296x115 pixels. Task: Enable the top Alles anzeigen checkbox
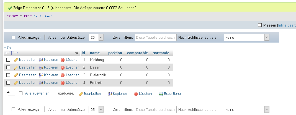(13, 37)
